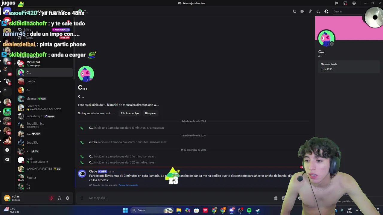Image resolution: width=383 pixels, height=215 pixels.
Task: Select the green server icon in sidebar
Action: coord(7,111)
